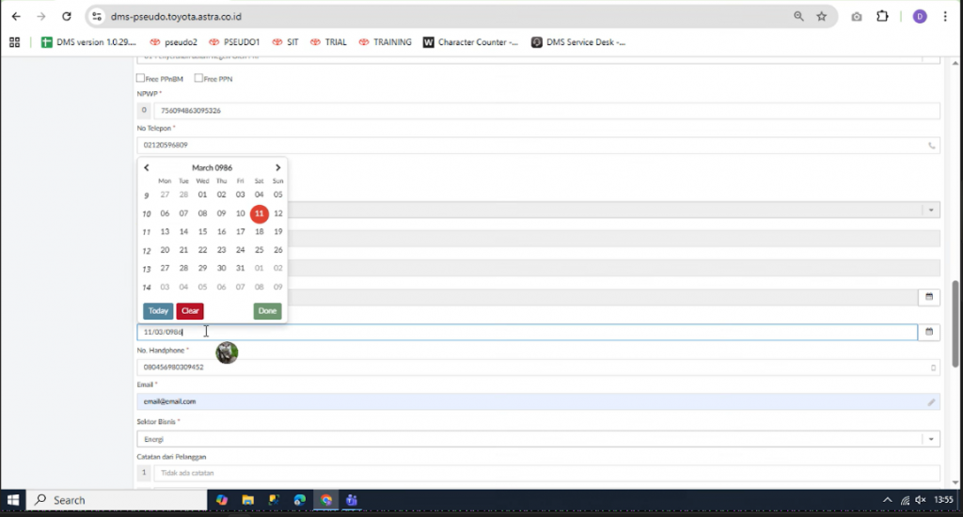Image resolution: width=963 pixels, height=517 pixels.
Task: Go to next month in date picker
Action: 277,167
